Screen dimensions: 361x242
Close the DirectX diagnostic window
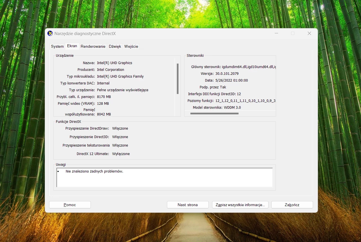tap(309, 33)
